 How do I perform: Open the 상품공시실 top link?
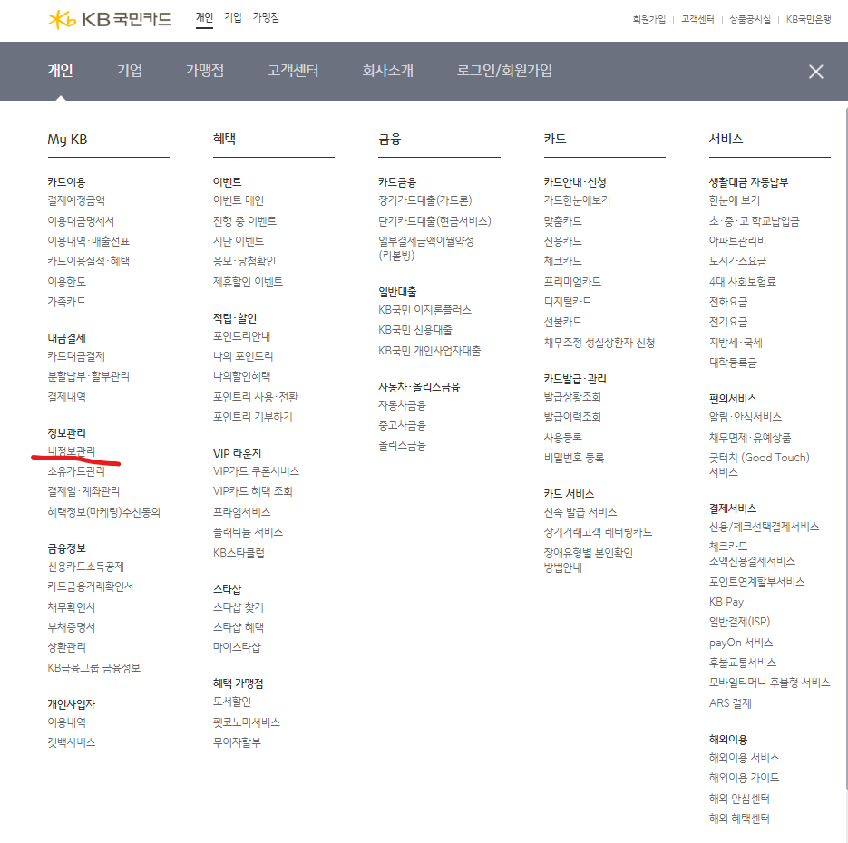tap(749, 19)
